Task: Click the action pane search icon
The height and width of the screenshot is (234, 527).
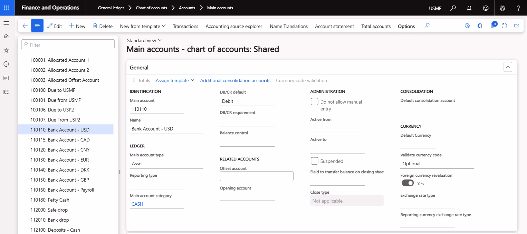Action: coord(427,26)
